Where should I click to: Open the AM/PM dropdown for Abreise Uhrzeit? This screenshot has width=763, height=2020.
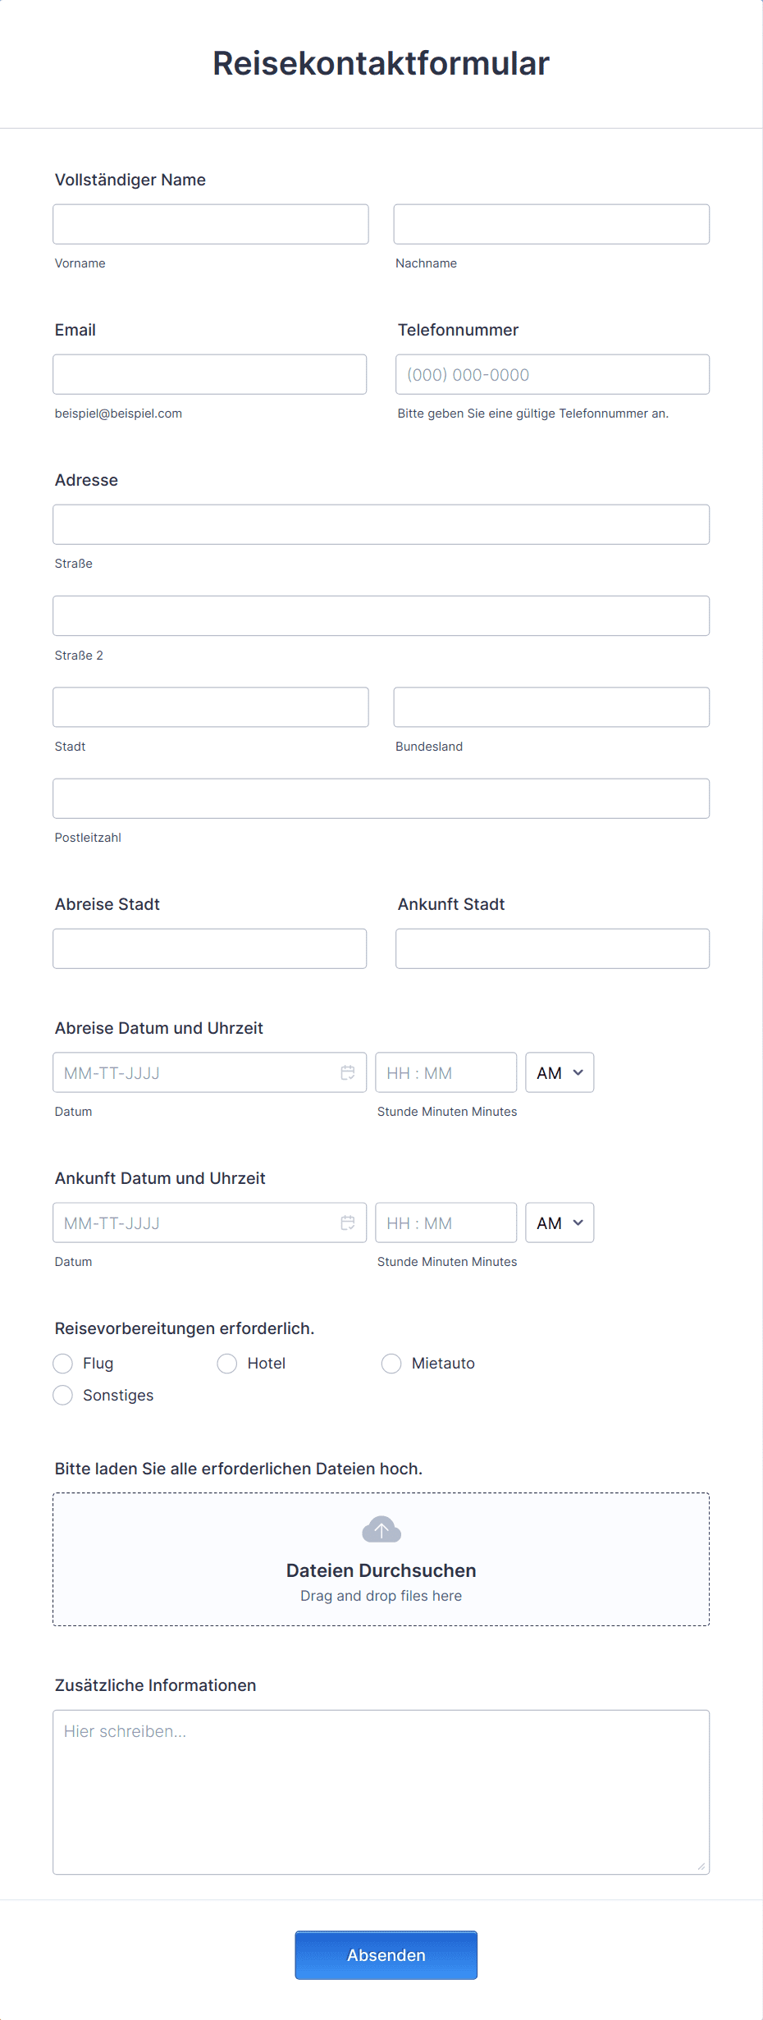tap(559, 1072)
